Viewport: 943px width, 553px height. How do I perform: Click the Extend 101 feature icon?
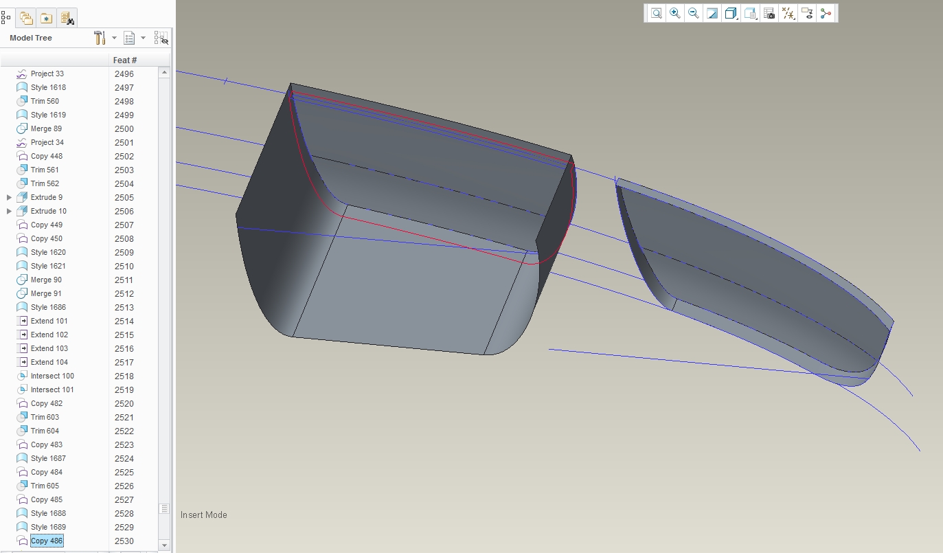point(22,321)
